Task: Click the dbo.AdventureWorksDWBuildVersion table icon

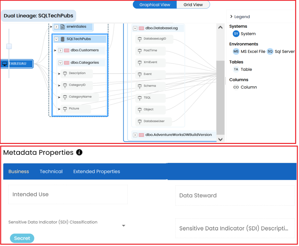Action: point(141,135)
